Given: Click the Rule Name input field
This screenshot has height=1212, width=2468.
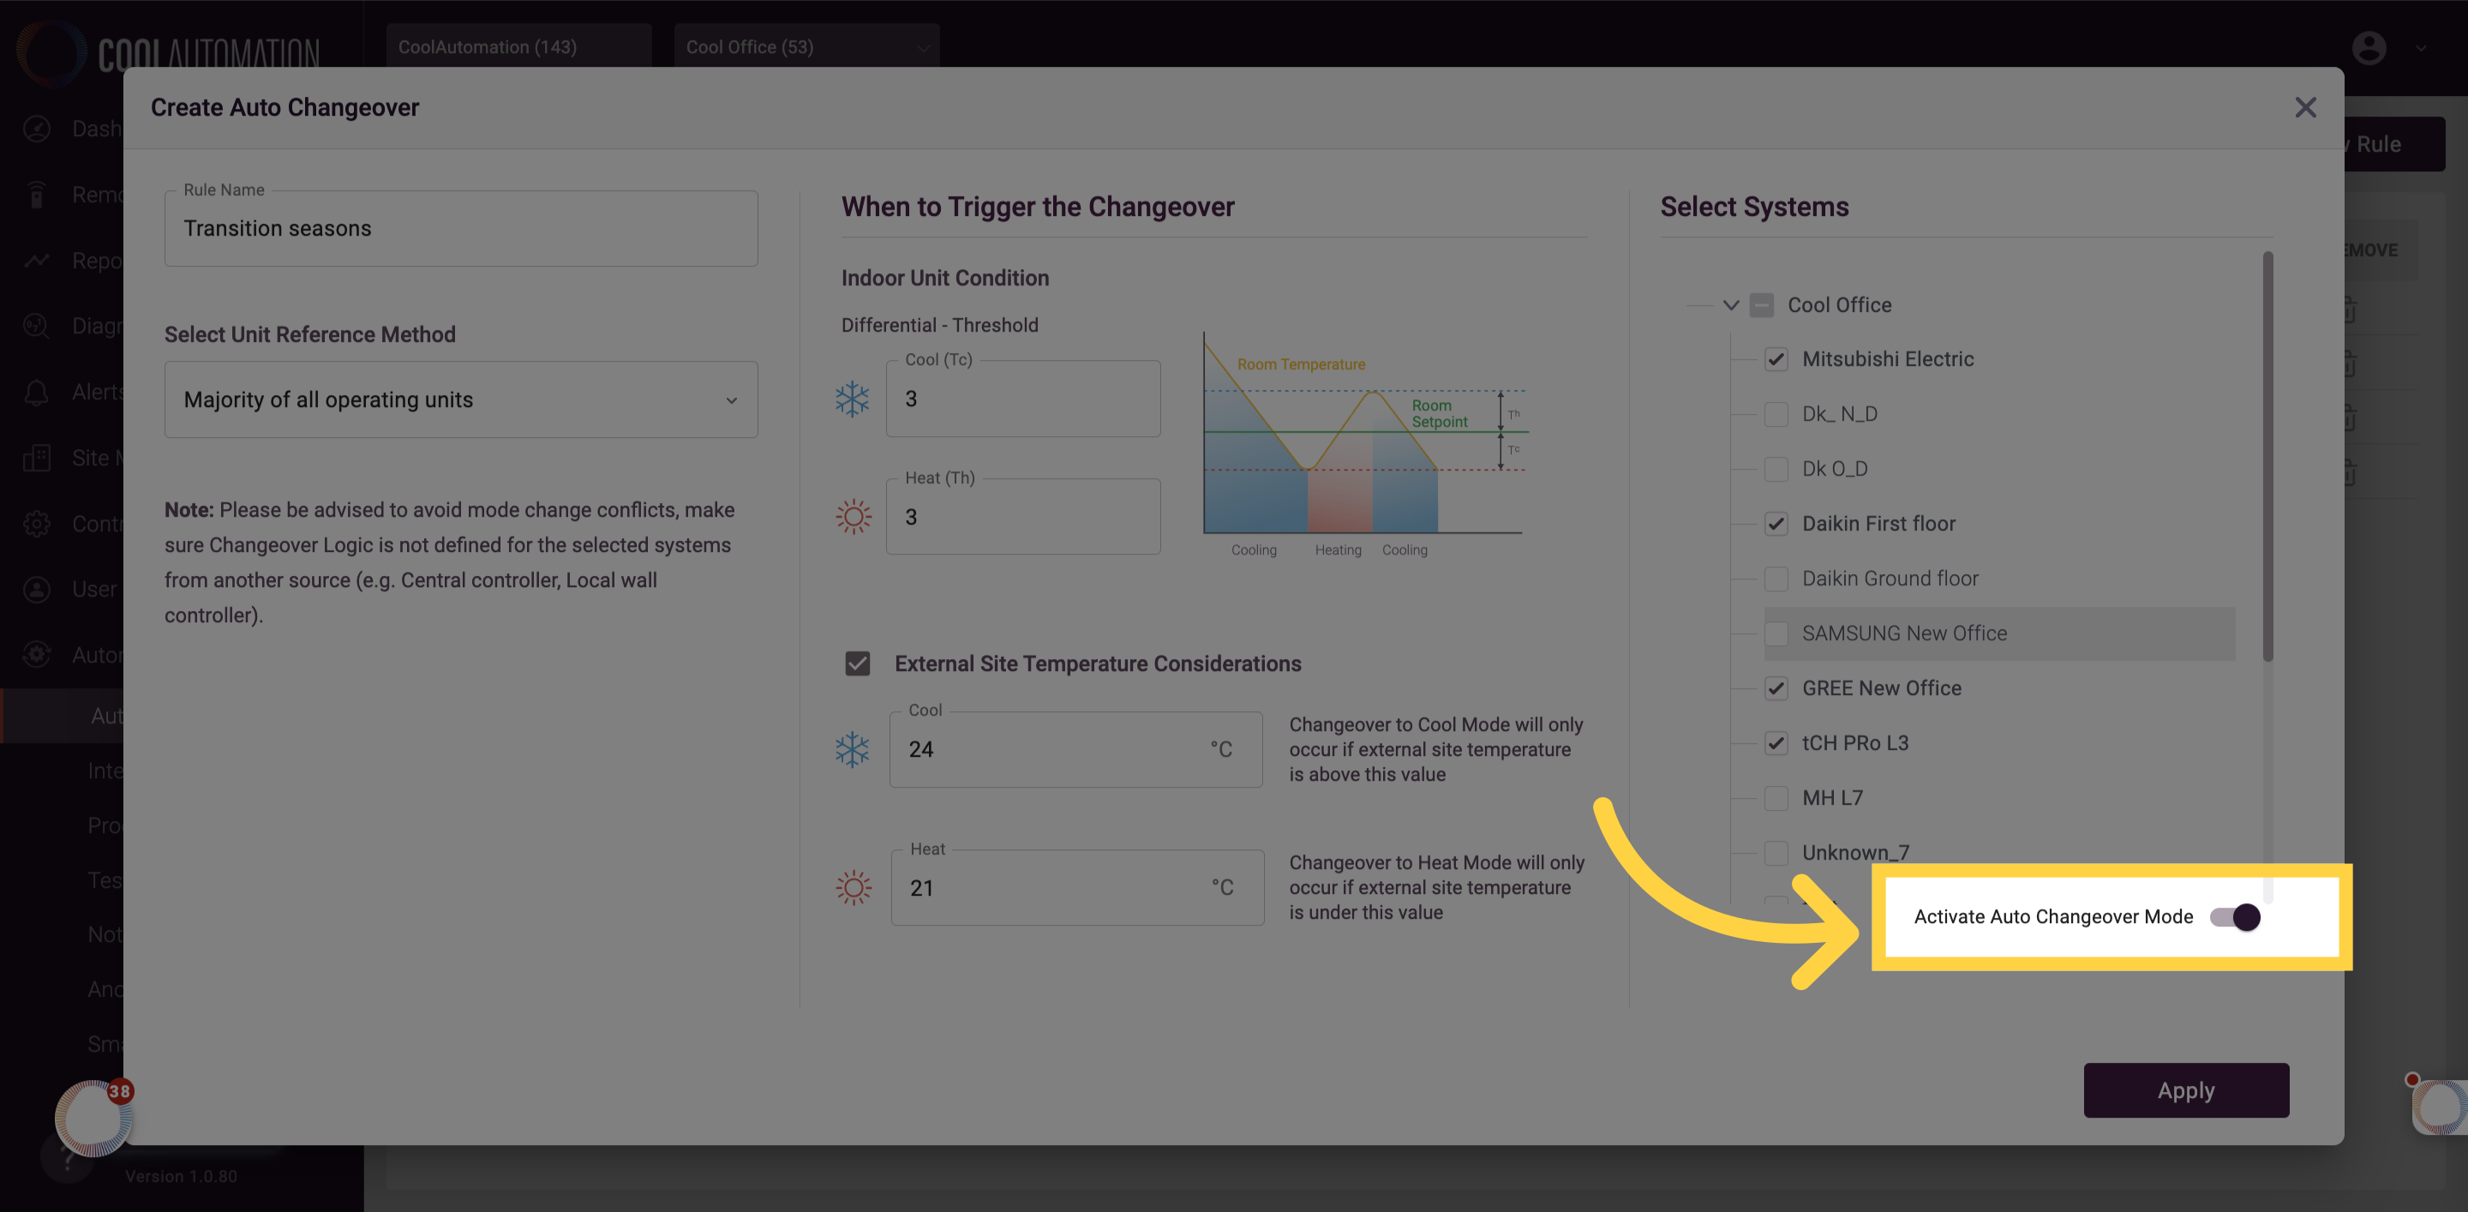Looking at the screenshot, I should [x=461, y=228].
